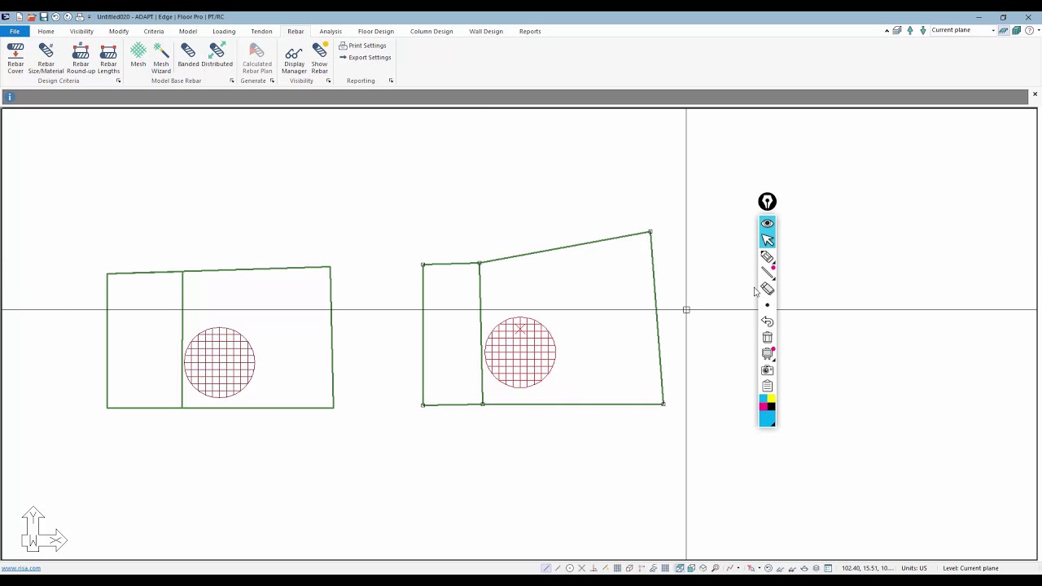Select the line drawing tool on annotation toolbar
Viewport: 1042px width, 586px height.
pos(767,272)
